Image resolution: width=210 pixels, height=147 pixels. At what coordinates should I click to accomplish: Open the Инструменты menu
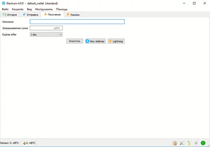click(x=44, y=9)
